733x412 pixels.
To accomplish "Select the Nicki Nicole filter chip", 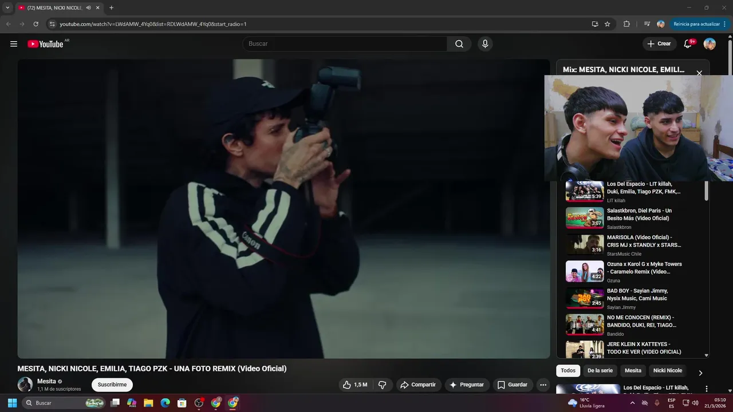I will click(x=668, y=371).
